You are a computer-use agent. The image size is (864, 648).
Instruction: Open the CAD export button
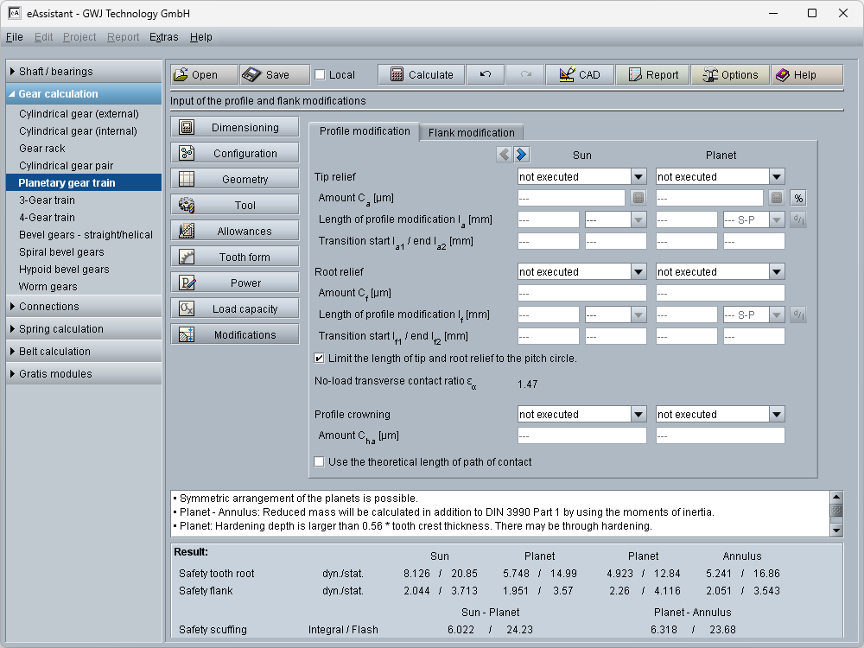coord(580,75)
